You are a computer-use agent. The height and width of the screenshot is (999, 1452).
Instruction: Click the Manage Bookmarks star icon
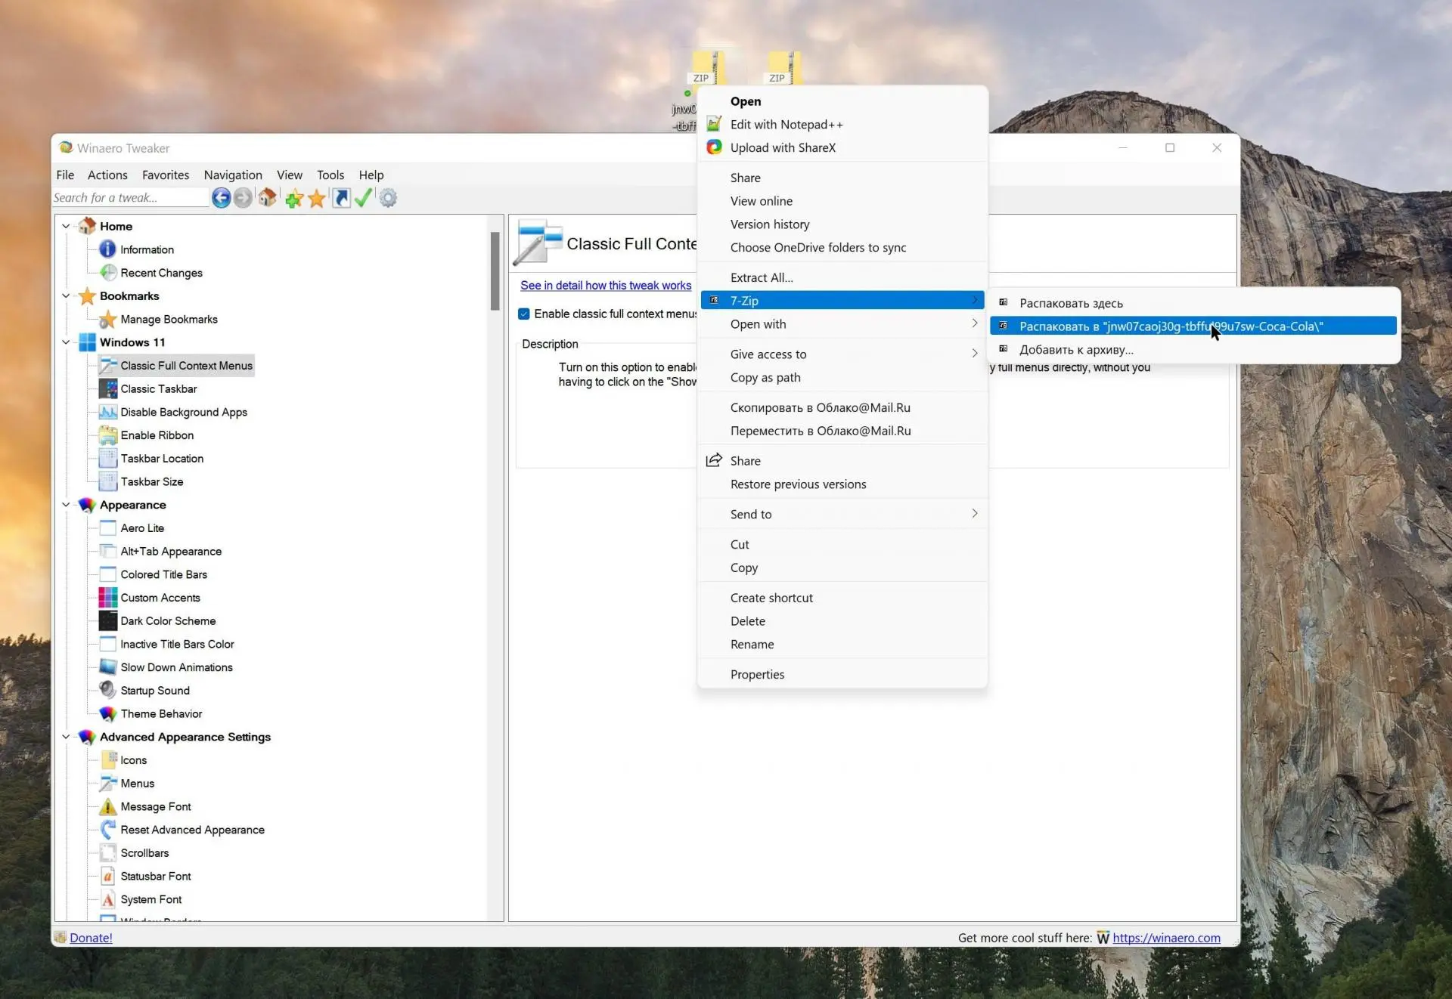[108, 319]
